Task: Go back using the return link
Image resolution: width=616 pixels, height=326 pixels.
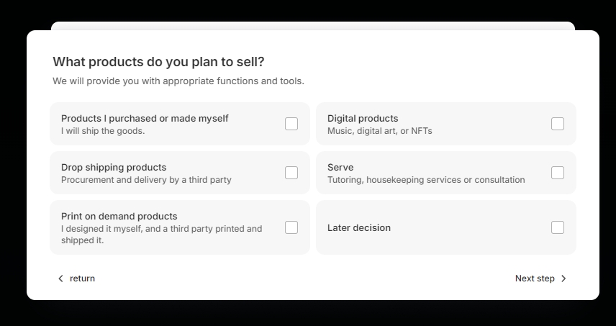Action: point(82,279)
